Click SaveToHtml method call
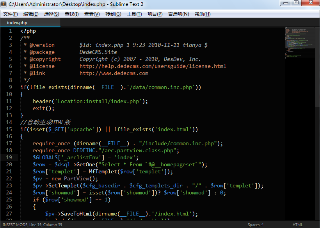The width and height of the screenshot is (320, 228). click(76, 214)
